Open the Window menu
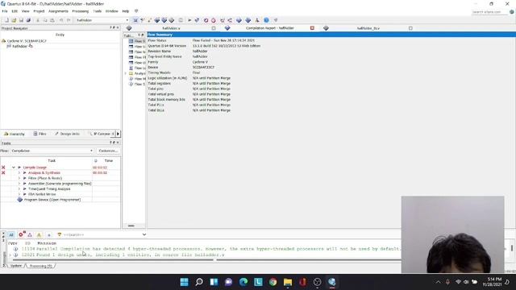This screenshot has width=516, height=290. [x=111, y=11]
